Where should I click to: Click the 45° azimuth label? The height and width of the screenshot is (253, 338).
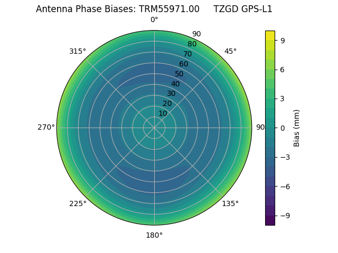230,51
